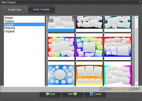Click the green Next arrow icon
Viewport: 142px width, 101px height.
[75, 94]
